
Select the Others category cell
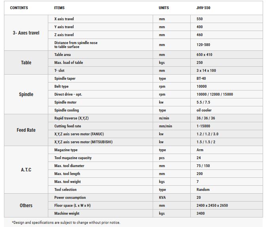point(26,205)
